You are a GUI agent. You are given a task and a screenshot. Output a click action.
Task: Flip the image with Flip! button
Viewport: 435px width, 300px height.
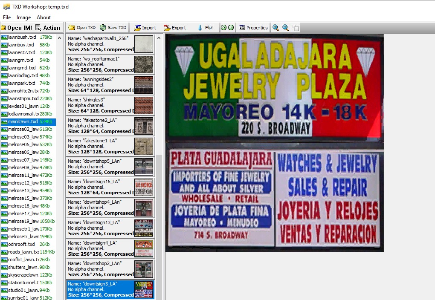[205, 27]
